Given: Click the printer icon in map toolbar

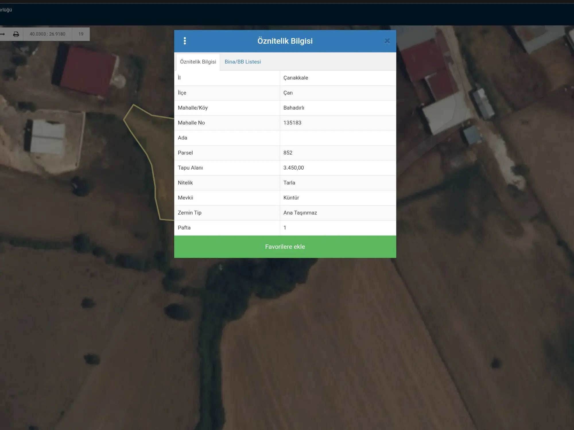Looking at the screenshot, I should click(16, 34).
